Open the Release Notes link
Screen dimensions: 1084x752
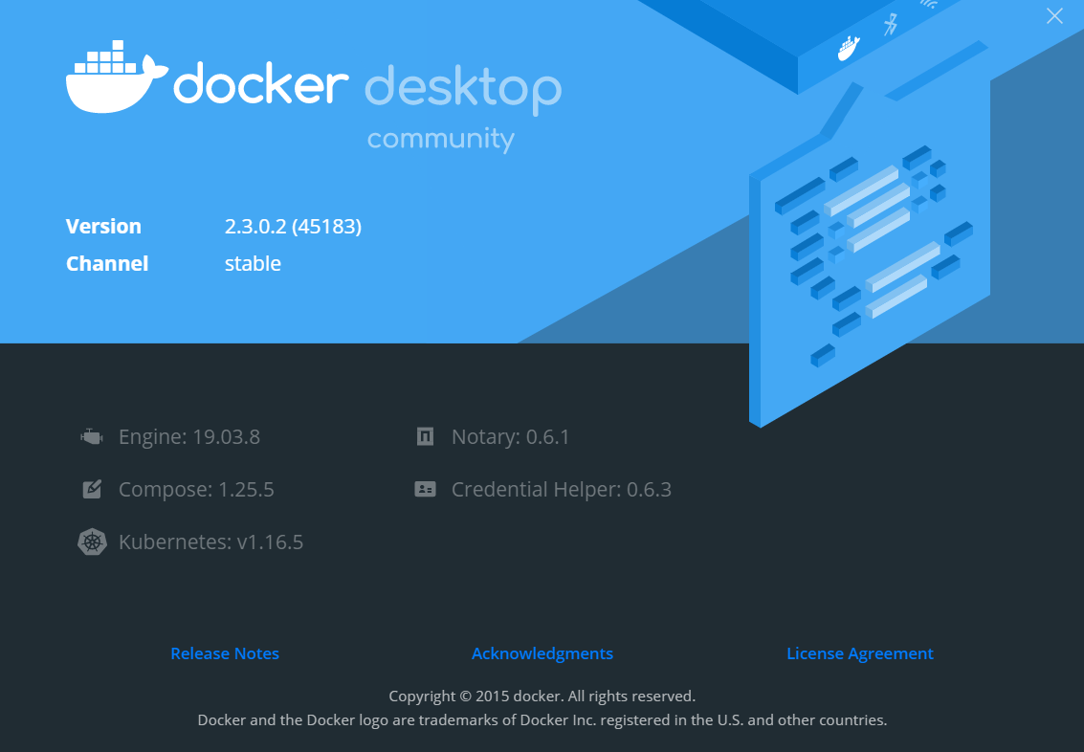[225, 653]
